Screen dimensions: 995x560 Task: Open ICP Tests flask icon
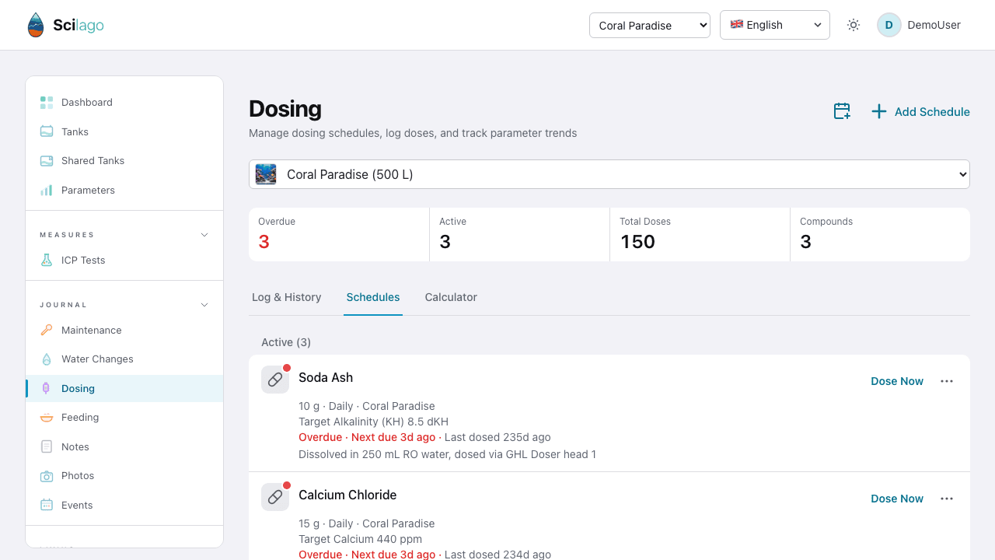47,261
